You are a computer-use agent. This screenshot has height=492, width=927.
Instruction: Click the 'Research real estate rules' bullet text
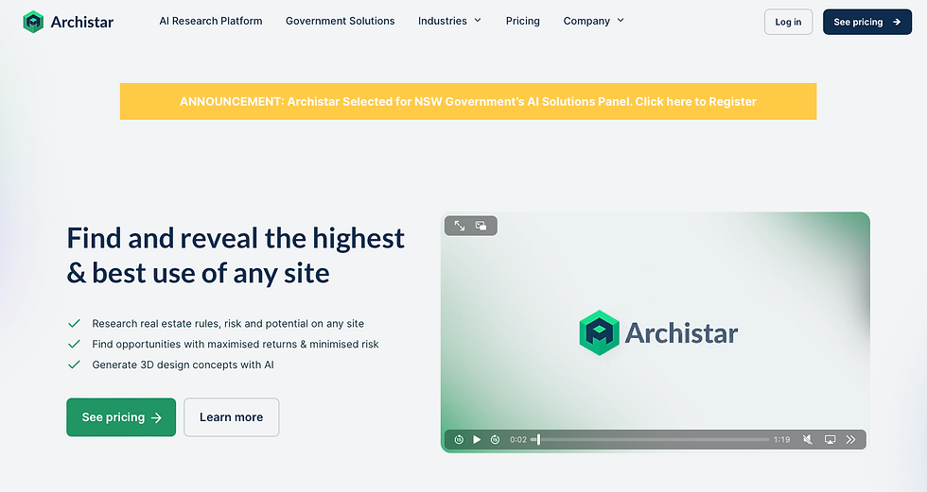click(x=228, y=323)
